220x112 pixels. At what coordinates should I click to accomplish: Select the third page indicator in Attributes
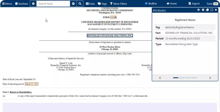pos(188,78)
